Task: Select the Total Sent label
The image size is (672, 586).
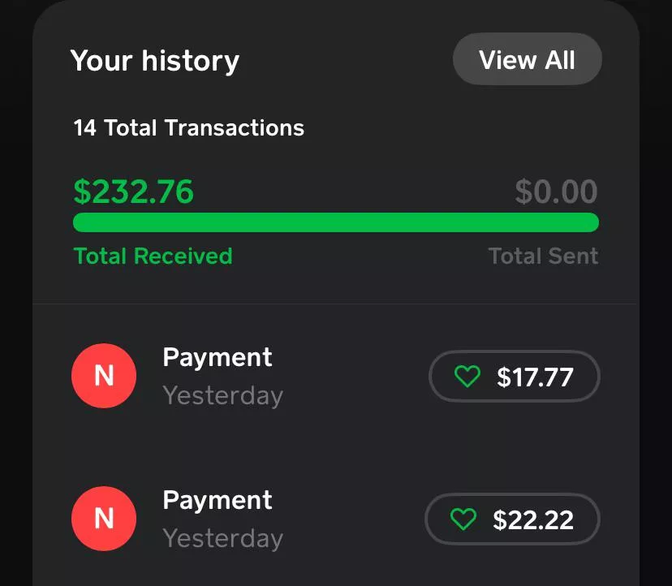Action: tap(543, 256)
